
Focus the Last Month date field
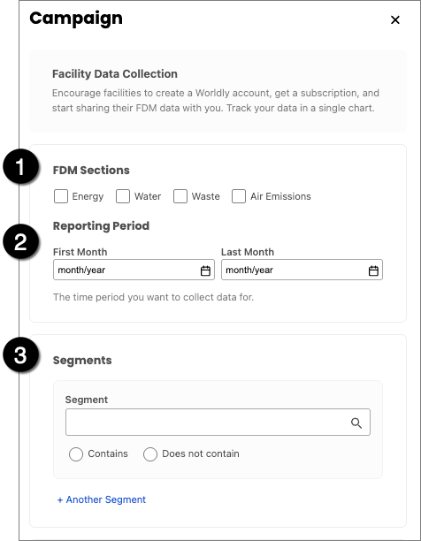[x=302, y=270]
